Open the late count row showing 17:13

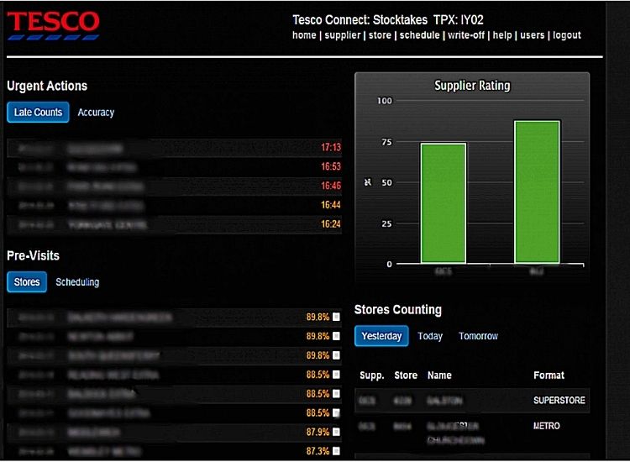174,148
